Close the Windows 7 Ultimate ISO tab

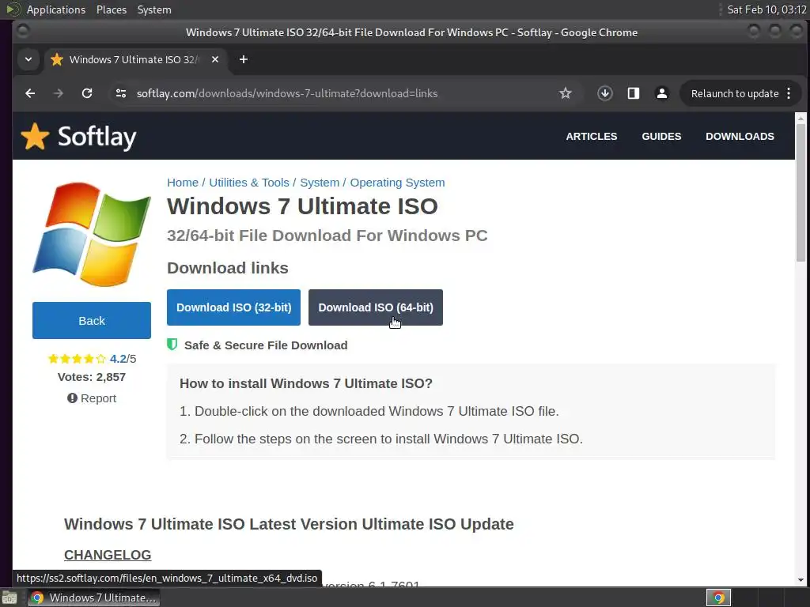point(215,59)
